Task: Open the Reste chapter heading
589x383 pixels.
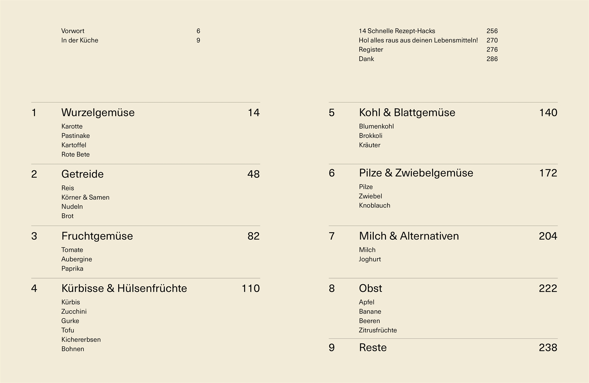Action: click(373, 348)
